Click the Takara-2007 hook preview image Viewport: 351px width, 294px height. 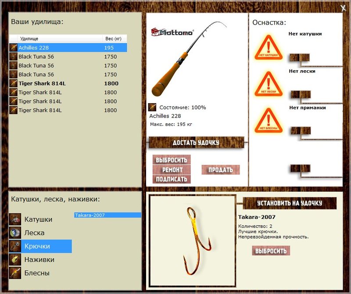pos(197,241)
